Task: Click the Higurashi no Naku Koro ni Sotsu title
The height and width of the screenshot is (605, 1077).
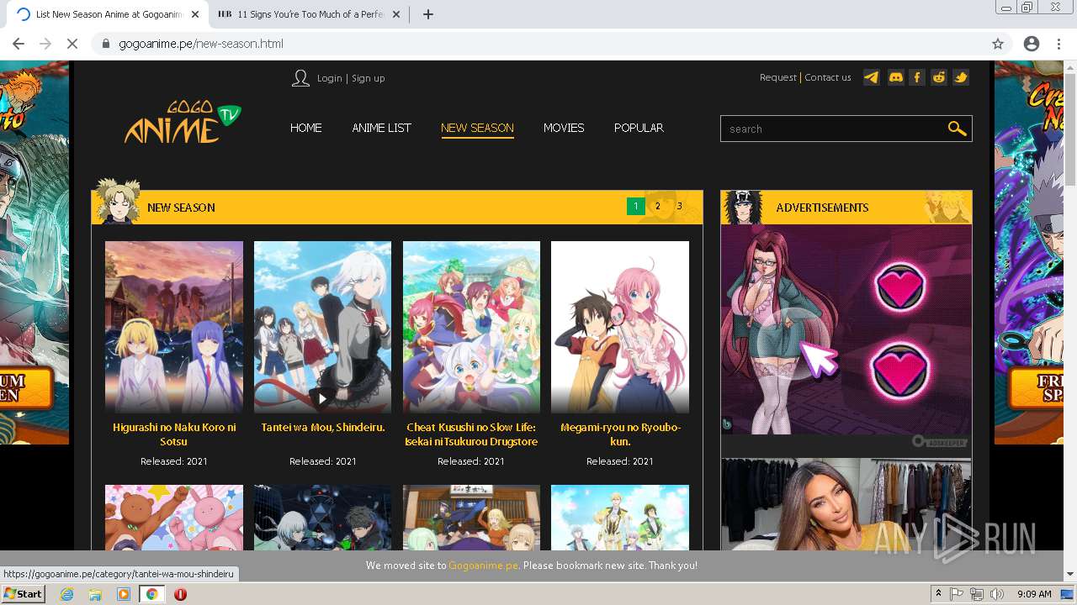Action: [x=174, y=434]
